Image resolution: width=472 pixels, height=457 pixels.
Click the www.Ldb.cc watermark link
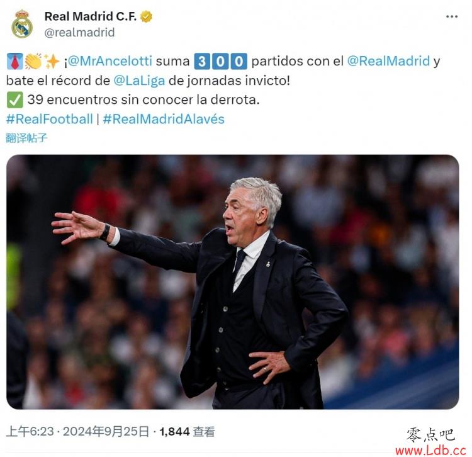click(430, 451)
